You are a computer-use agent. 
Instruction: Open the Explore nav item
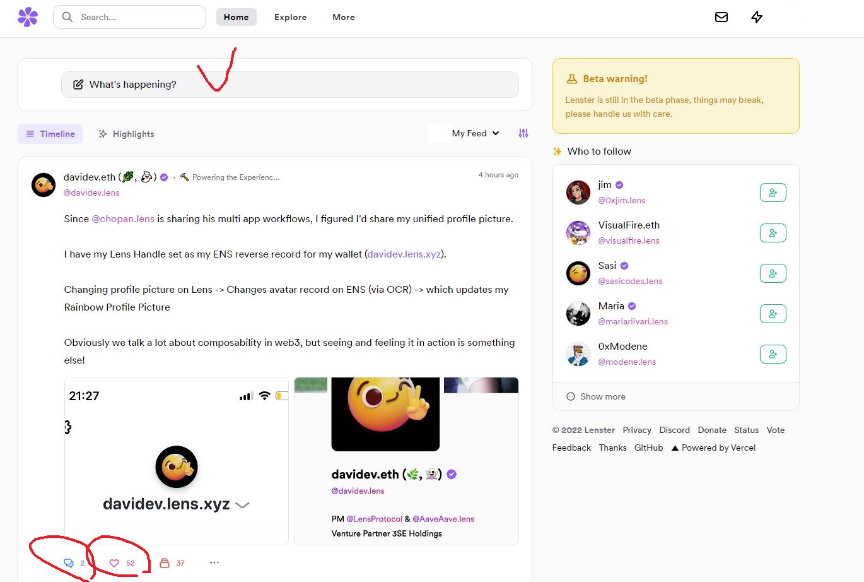(291, 17)
